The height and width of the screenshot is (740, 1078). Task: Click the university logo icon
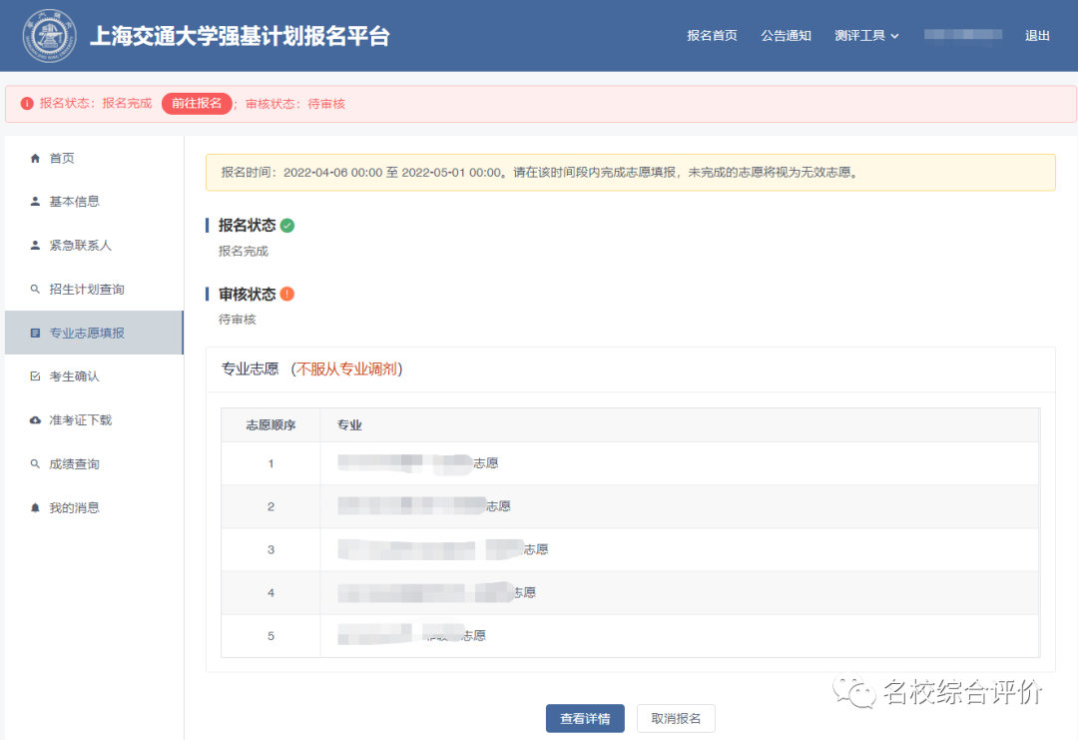click(x=49, y=35)
